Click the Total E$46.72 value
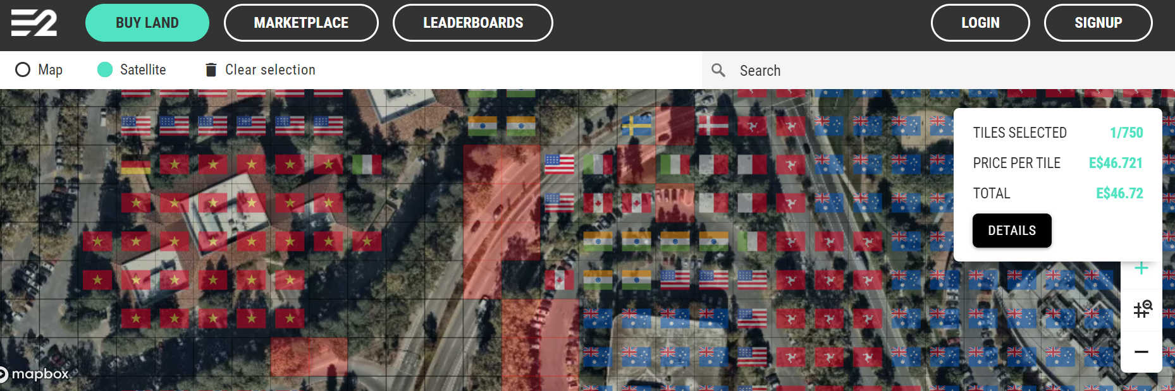 point(1119,193)
